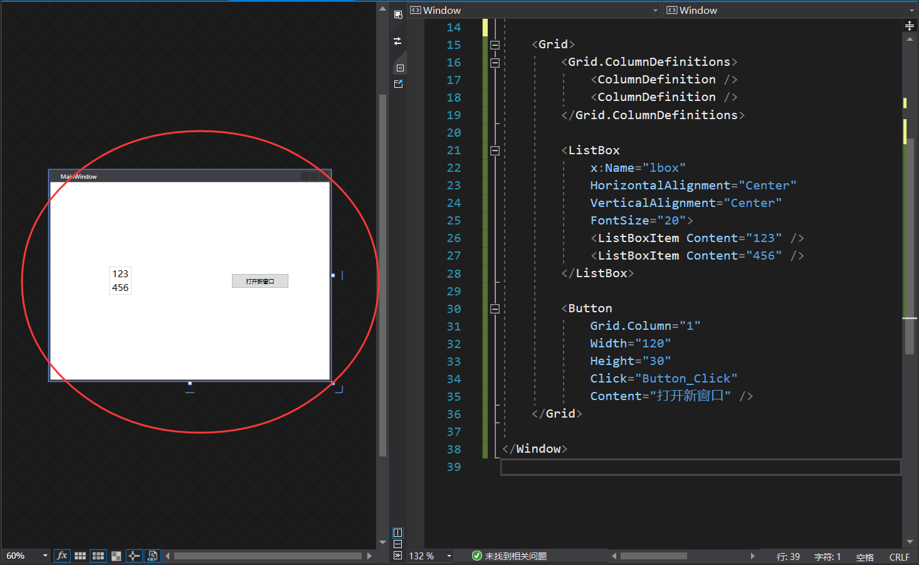Select CRLF line-ending indicator in status bar
Viewport: 919px width, 565px height.
899,557
